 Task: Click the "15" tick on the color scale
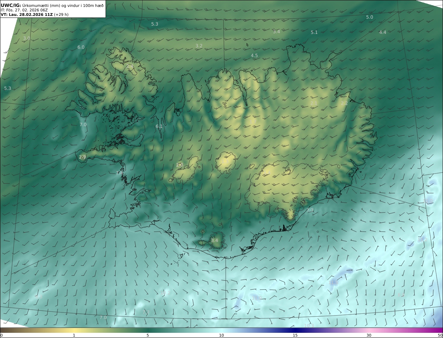[295, 335]
